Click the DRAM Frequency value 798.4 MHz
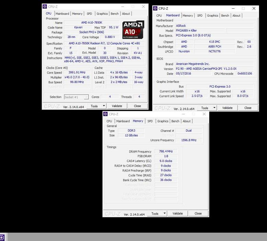The height and width of the screenshot is (241, 267). 166,151
